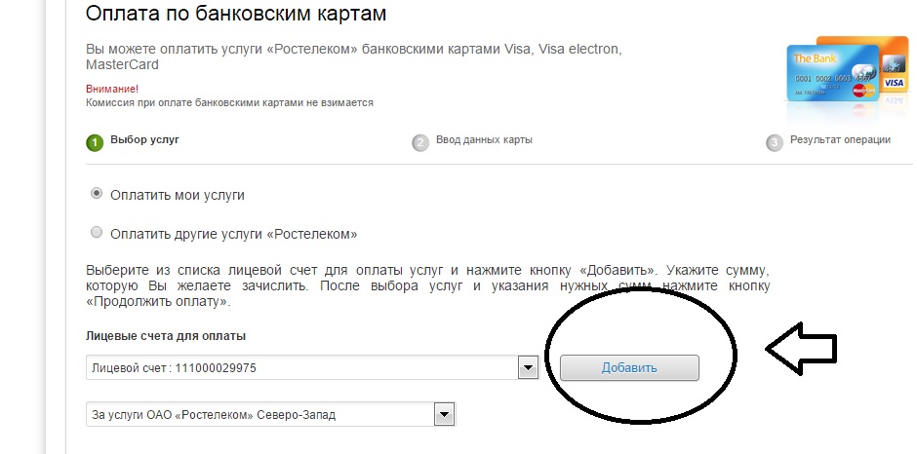
Task: Click the bank cards image
Action: click(848, 76)
